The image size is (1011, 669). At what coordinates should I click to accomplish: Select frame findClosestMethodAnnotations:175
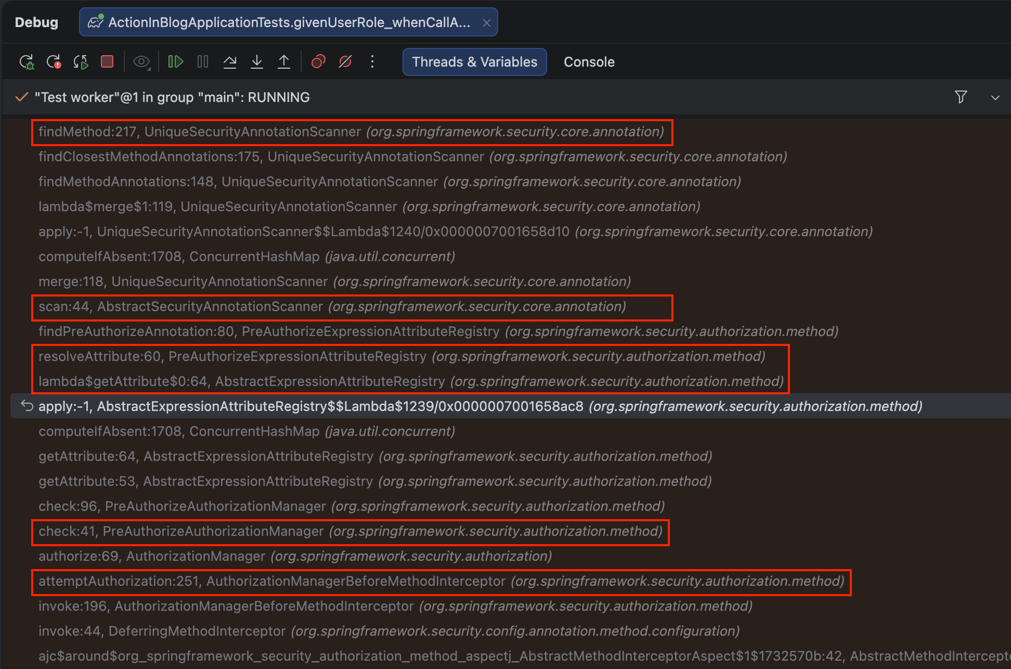[x=413, y=157]
